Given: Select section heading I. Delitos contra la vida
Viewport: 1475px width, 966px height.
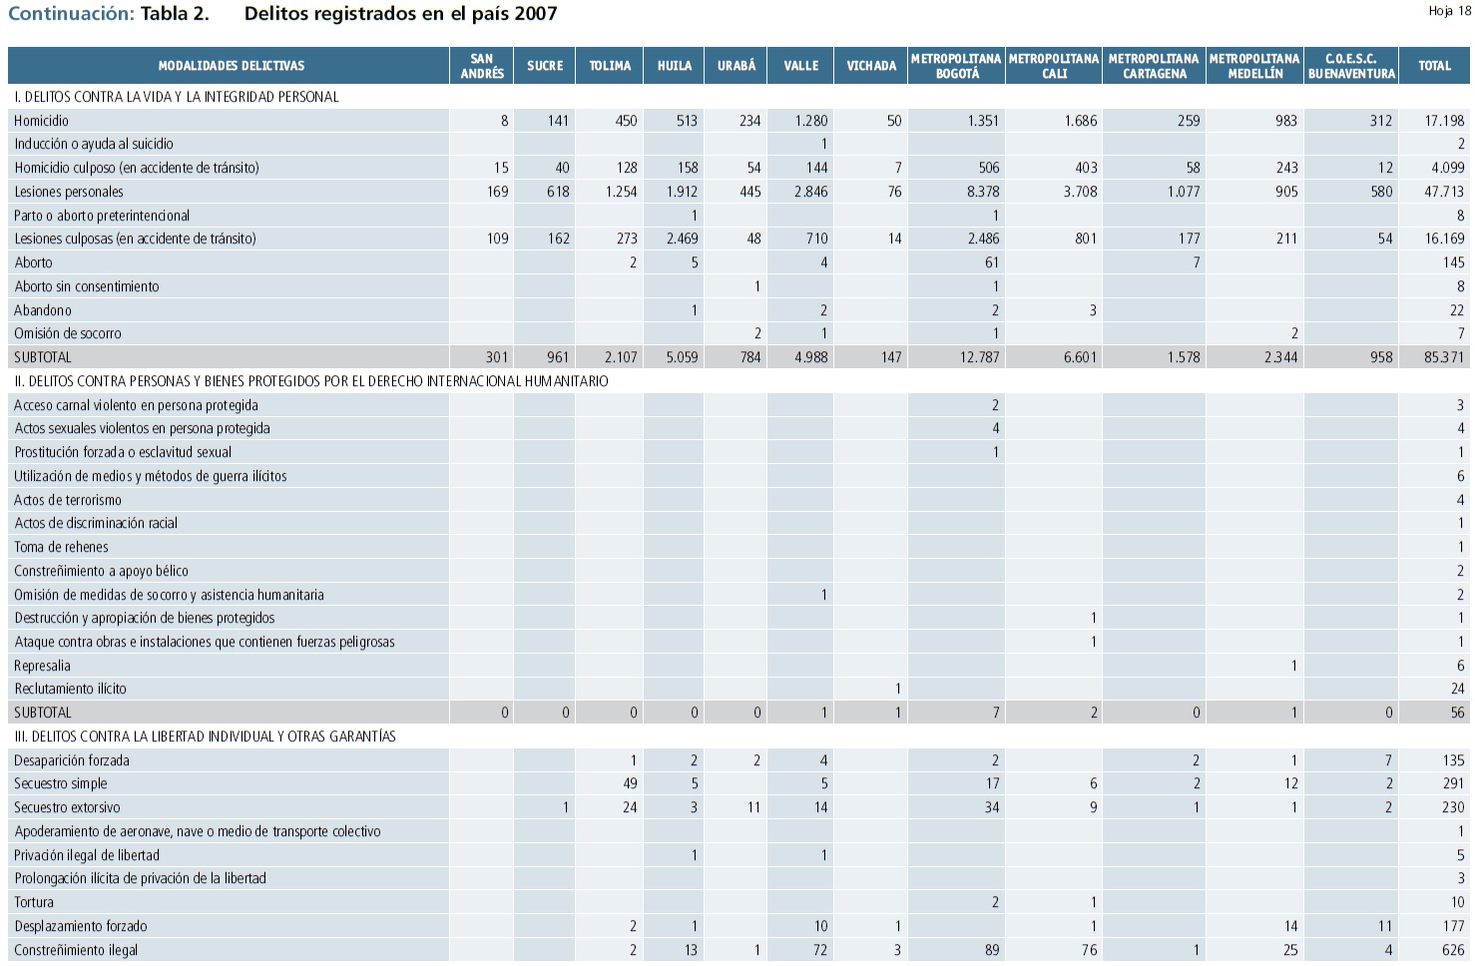Looking at the screenshot, I should (177, 97).
